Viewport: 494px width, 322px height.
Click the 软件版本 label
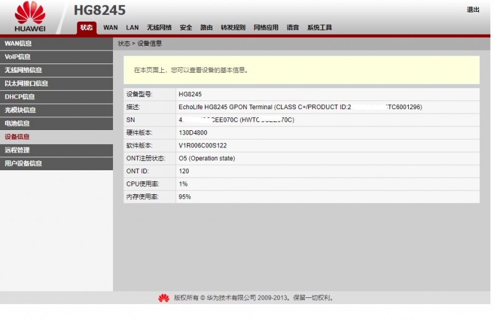(x=140, y=146)
